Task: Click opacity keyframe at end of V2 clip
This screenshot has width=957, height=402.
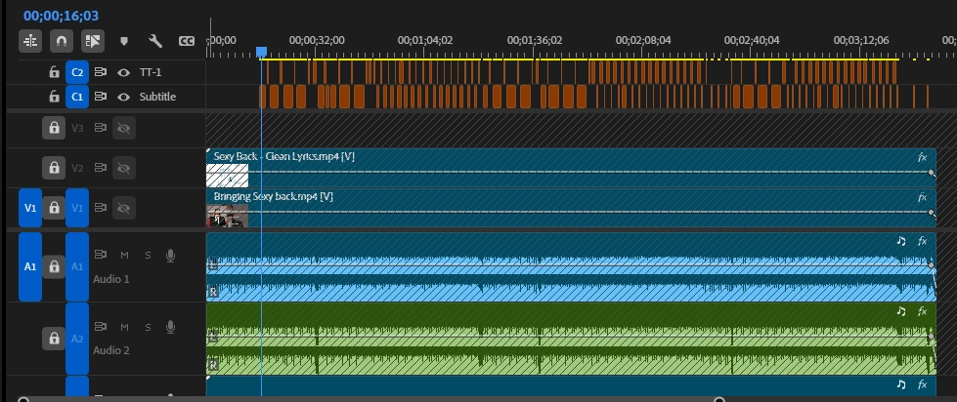Action: point(932,173)
